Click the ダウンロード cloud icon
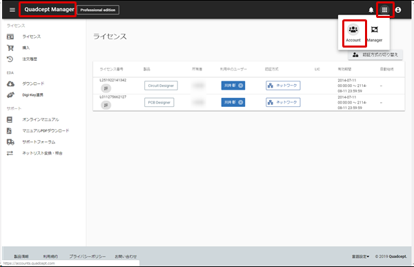Viewport: 414px width, 267px height. (x=10, y=83)
